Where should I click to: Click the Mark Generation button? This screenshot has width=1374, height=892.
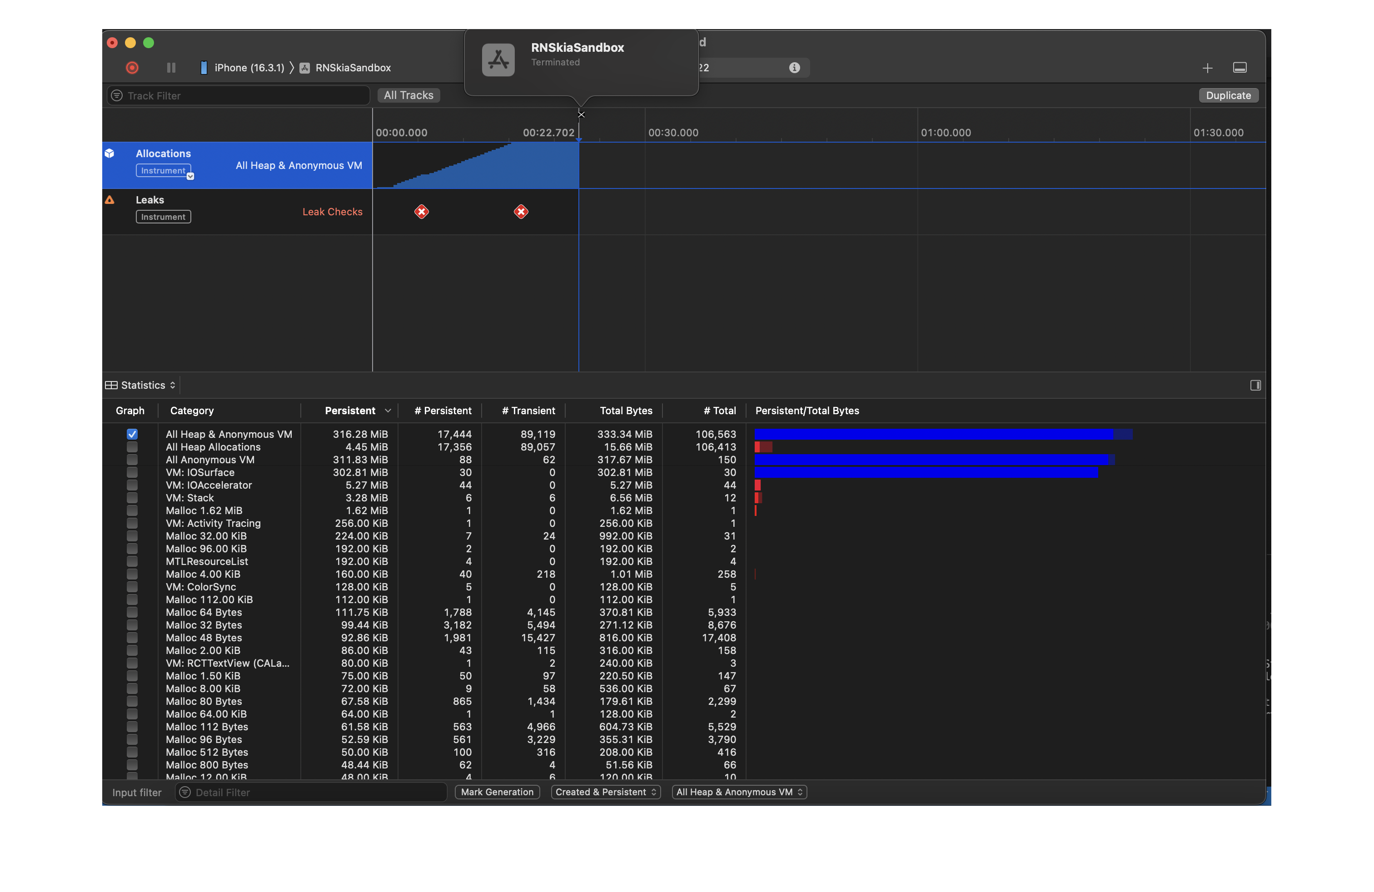[x=497, y=792]
